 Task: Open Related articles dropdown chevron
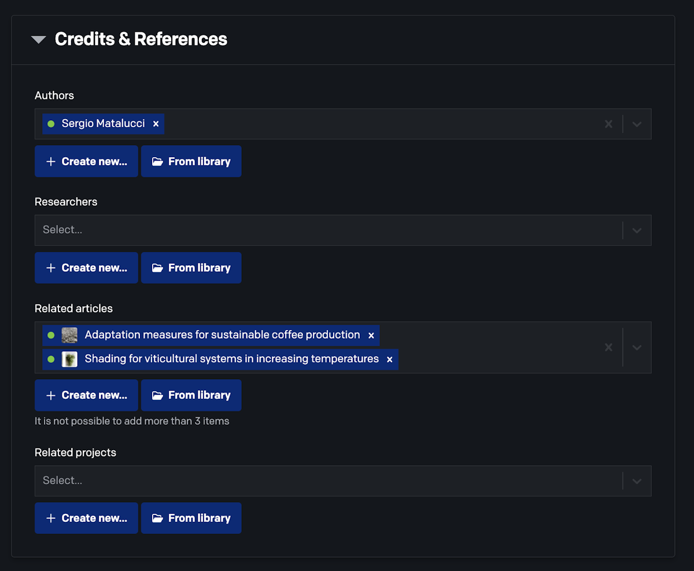[637, 347]
